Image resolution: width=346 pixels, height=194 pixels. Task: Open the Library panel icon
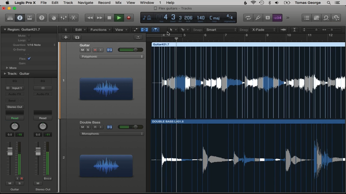coord(10,18)
